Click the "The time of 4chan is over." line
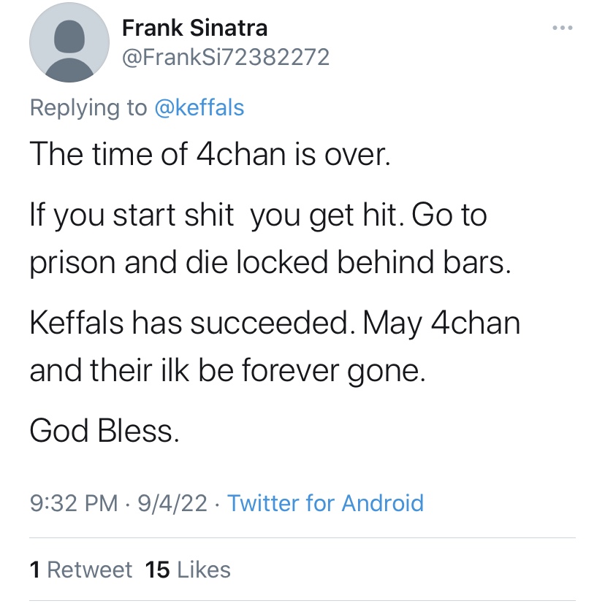 pyautogui.click(x=210, y=154)
